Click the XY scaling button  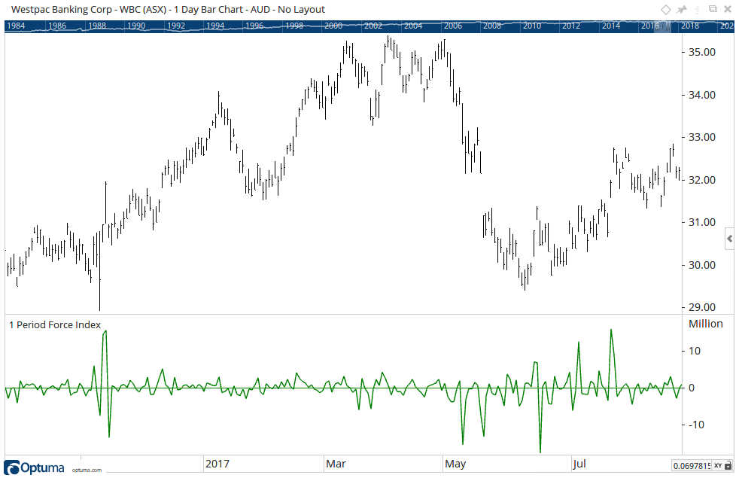[718, 466]
